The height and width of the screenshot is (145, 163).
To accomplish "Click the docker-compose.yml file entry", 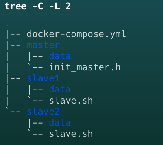I will pos(77,34).
